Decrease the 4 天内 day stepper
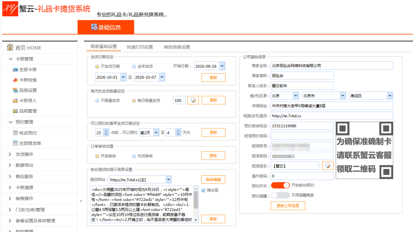413x232 pixels. click(178, 134)
